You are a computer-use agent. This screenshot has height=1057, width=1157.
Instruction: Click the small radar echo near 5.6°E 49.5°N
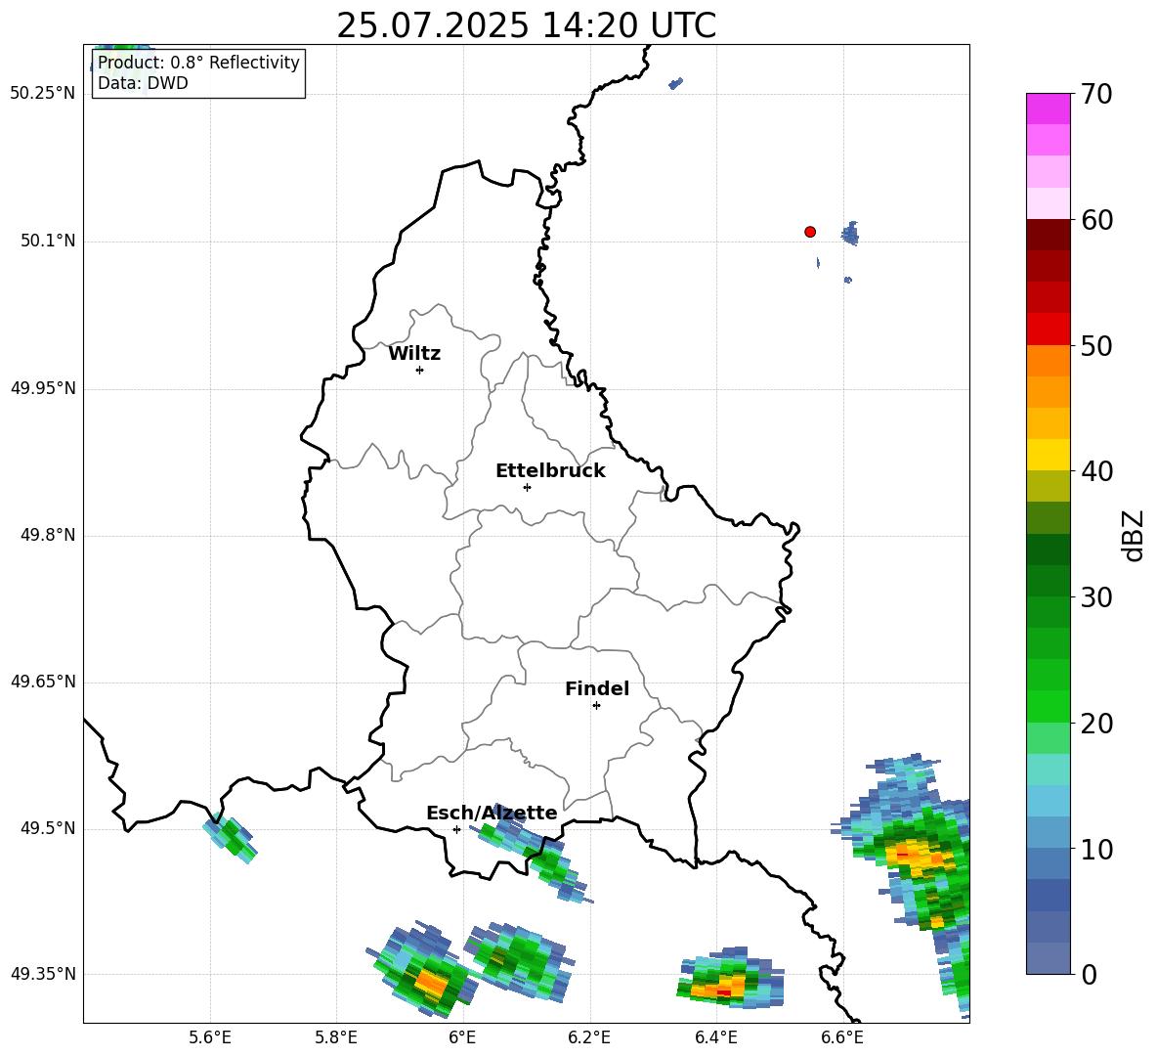pyautogui.click(x=231, y=837)
